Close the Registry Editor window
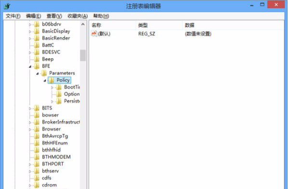The width and height of the screenshot is (288, 189). tap(276, 5)
